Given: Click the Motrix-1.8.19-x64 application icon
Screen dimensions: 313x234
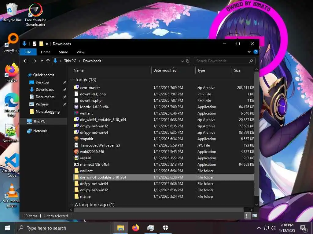Looking at the screenshot, I should coord(76,107).
